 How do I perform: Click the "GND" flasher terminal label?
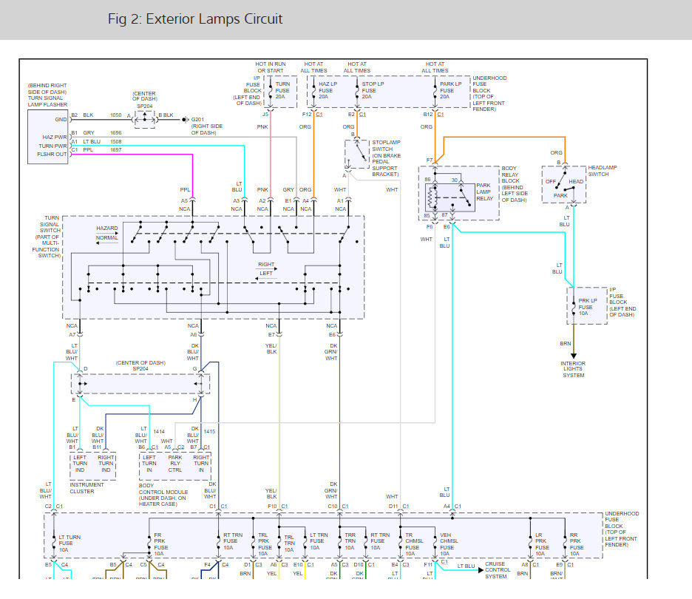pos(61,120)
